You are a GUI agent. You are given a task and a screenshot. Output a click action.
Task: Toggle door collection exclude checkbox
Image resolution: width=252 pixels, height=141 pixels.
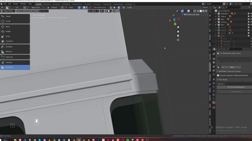248,19
